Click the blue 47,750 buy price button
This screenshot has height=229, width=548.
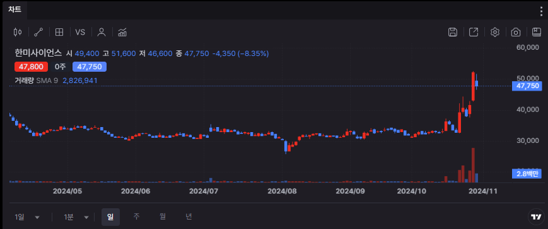[x=90, y=67]
